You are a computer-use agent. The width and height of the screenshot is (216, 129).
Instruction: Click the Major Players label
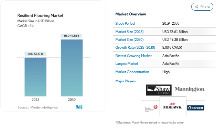(x=125, y=81)
